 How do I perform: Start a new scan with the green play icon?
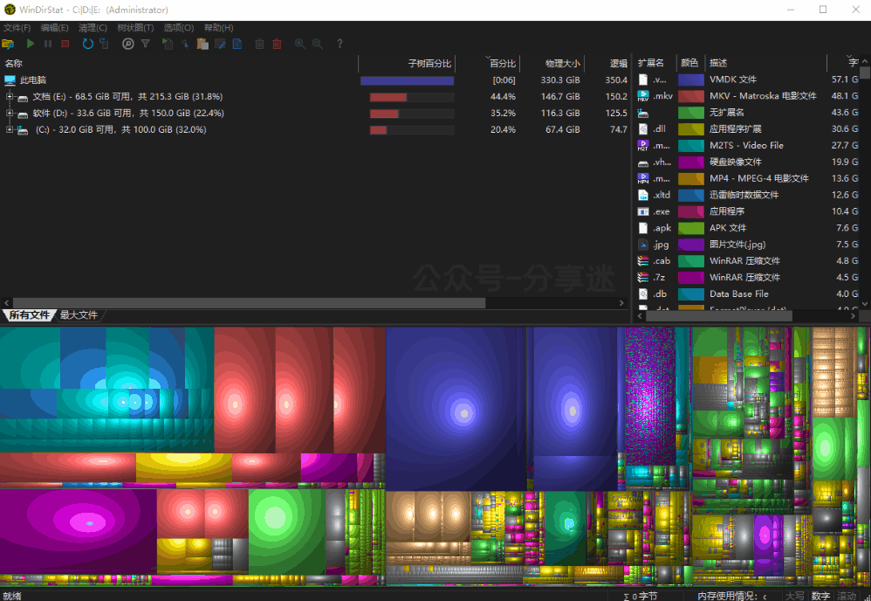click(x=30, y=43)
